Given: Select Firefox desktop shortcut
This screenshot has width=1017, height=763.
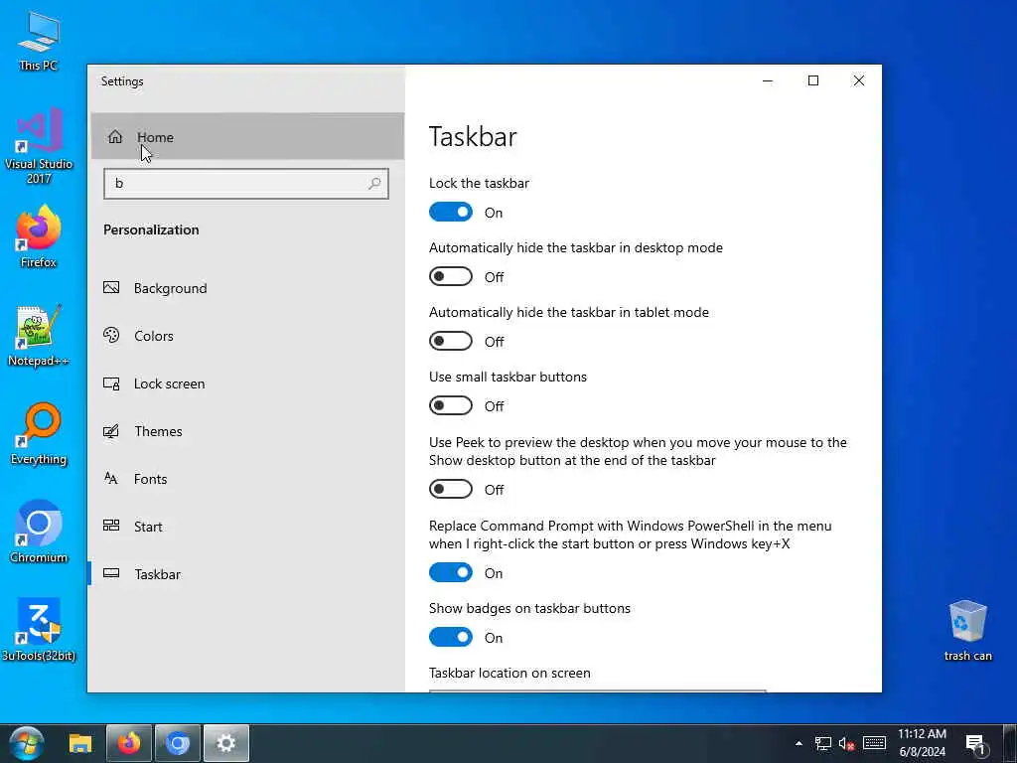Looking at the screenshot, I should pyautogui.click(x=39, y=236).
